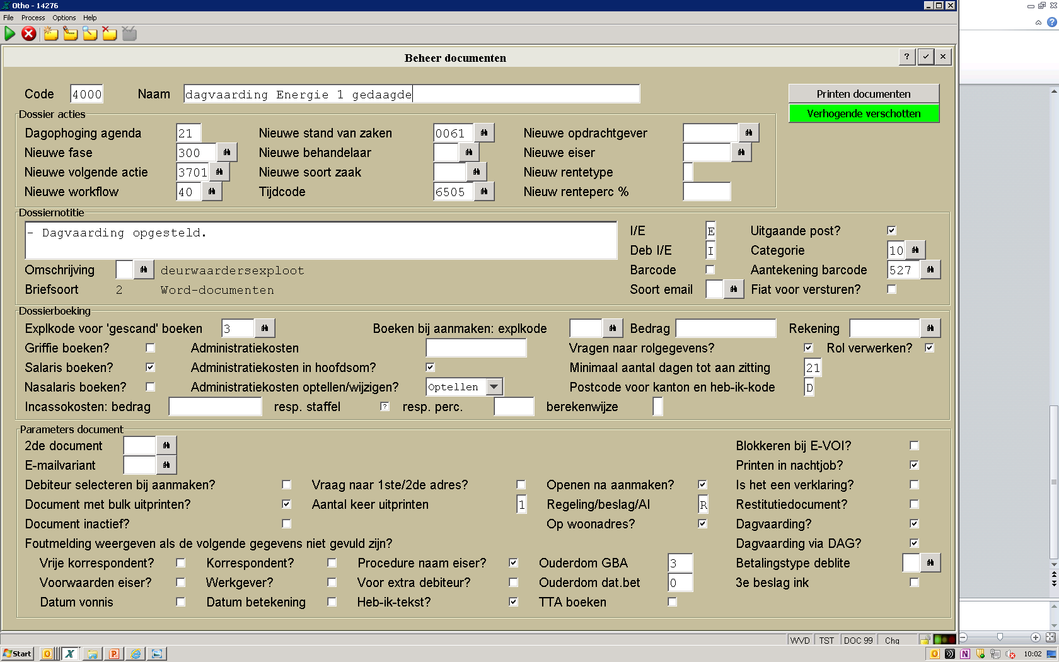Open lookup for Nieuwe workflow
1059x662 pixels.
(212, 192)
